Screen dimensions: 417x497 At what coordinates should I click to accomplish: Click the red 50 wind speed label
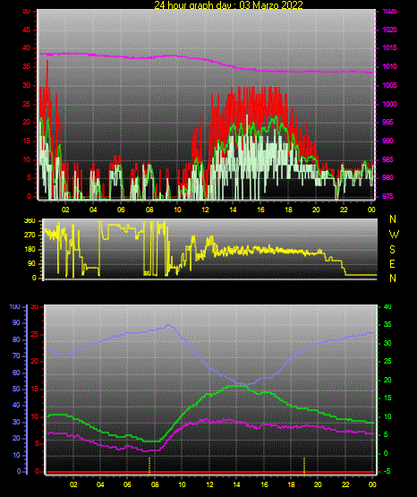27,12
